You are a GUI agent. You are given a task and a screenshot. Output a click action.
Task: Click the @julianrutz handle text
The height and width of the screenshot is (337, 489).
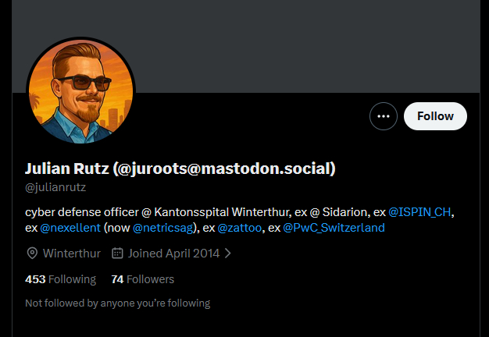click(55, 187)
